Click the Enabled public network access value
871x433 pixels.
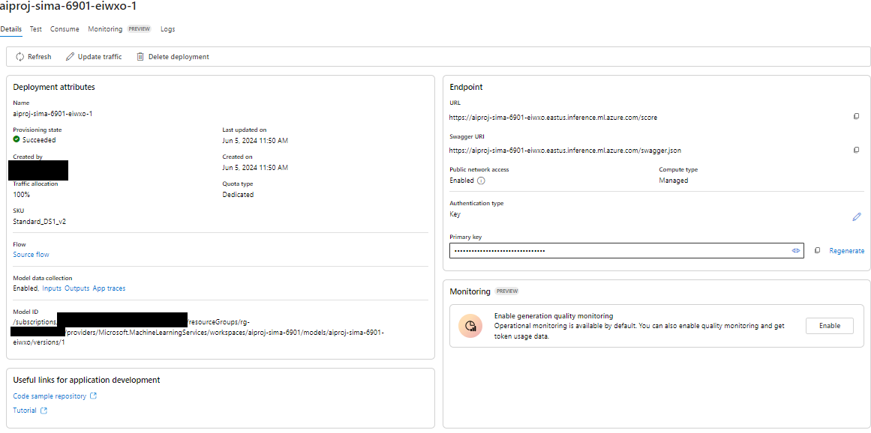click(461, 181)
